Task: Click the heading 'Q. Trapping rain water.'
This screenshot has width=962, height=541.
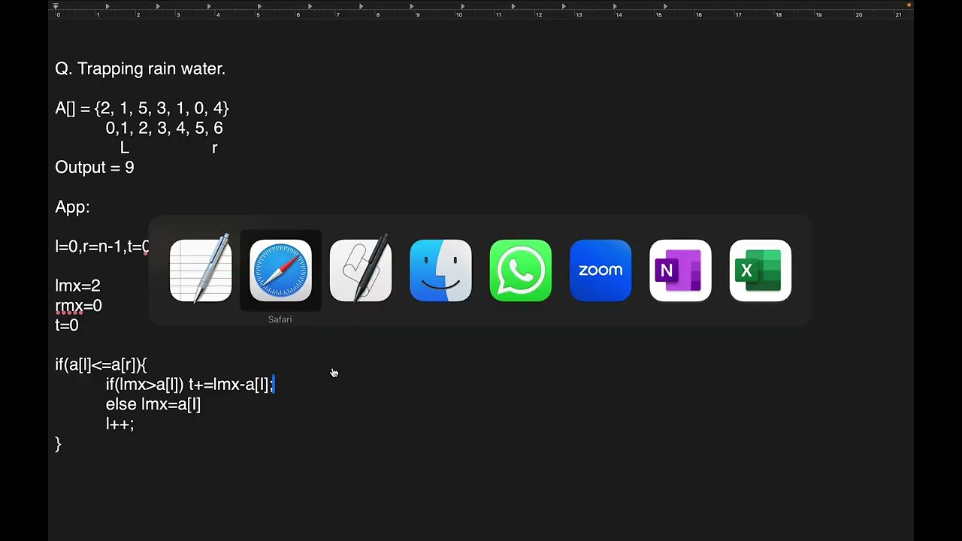Action: [141, 68]
